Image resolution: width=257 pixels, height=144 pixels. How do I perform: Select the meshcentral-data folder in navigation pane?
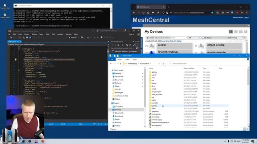[x=121, y=96]
